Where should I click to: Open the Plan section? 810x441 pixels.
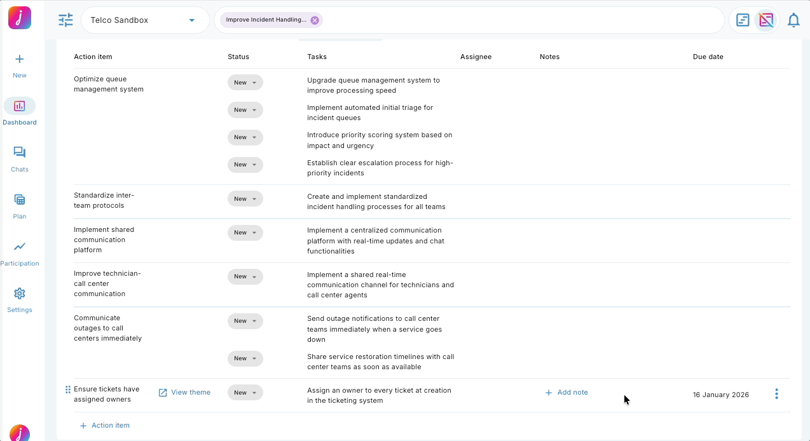coord(20,200)
